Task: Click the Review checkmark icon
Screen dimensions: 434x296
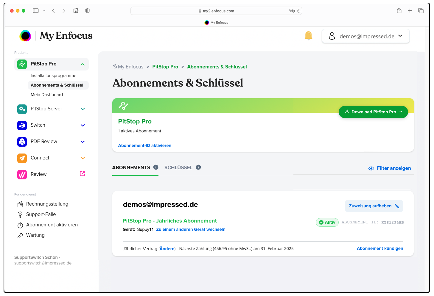Action: tap(22, 174)
